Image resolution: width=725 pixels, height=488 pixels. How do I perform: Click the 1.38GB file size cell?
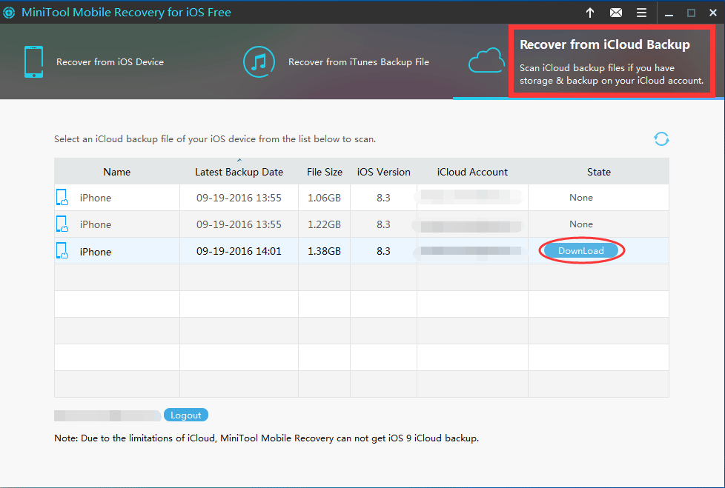coord(325,251)
